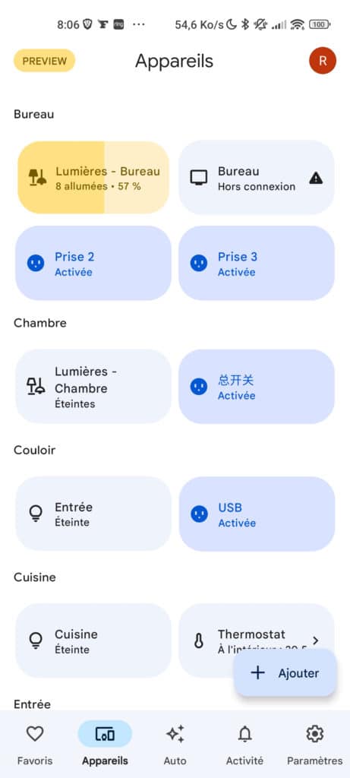Toggle the USB outlet in Couloir
350x778 pixels.
click(x=257, y=514)
